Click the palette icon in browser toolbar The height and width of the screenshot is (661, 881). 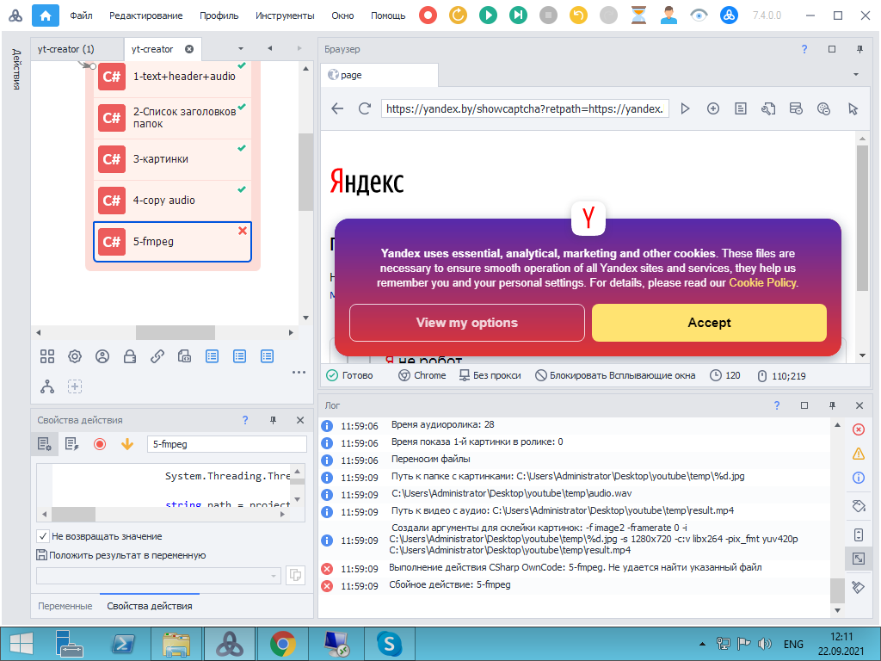click(x=823, y=108)
